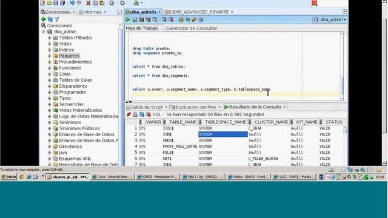The image size is (388, 218).
Task: Click the STATUS column header
Action: click(x=332, y=122)
